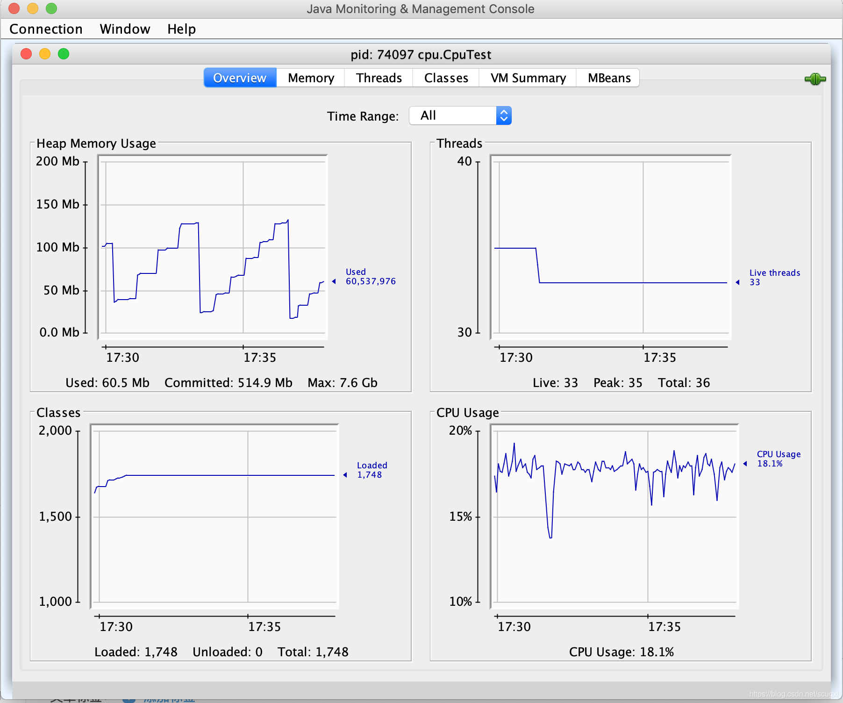Click the green connection status icon

pos(815,79)
